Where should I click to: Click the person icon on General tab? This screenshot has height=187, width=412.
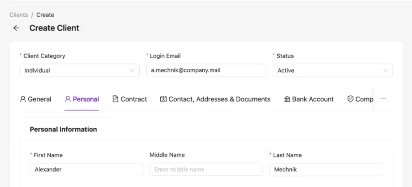point(23,99)
